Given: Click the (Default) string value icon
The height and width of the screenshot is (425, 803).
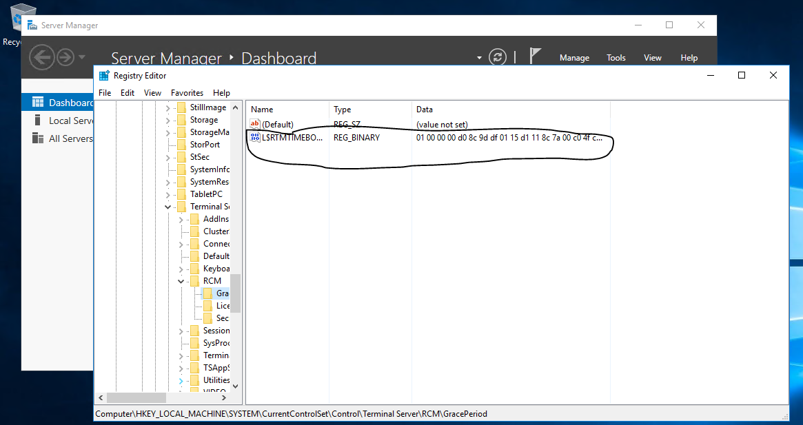Looking at the screenshot, I should tap(254, 124).
